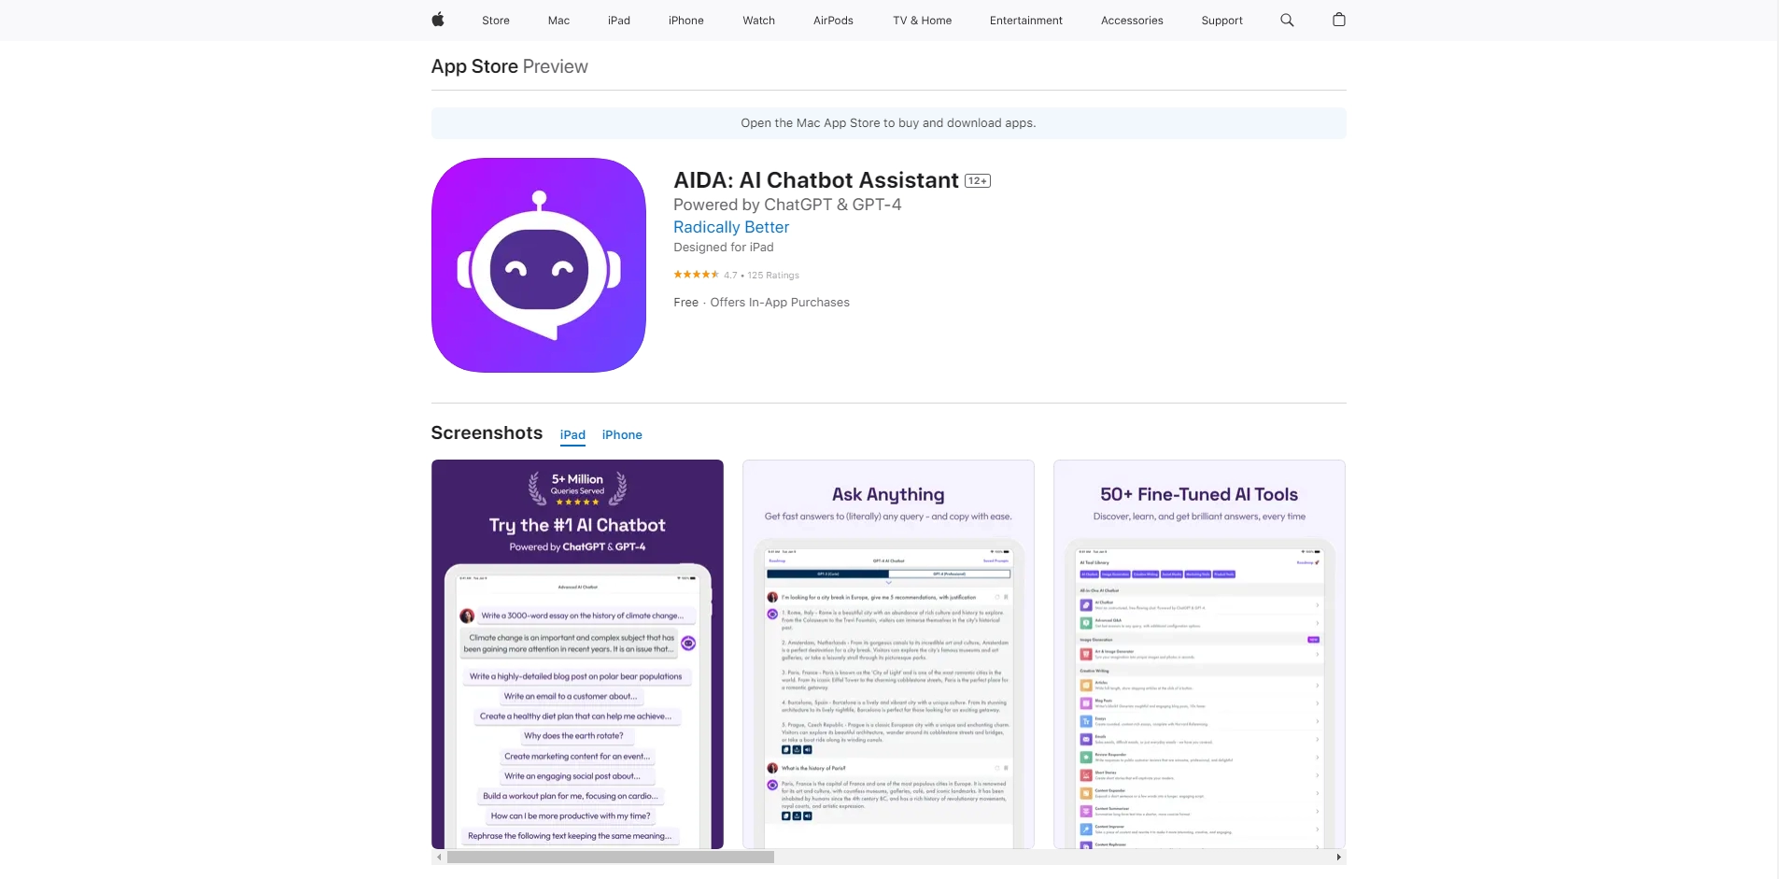
Task: Open the Try the #1 AI Chatbot screenshot
Action: click(577, 654)
